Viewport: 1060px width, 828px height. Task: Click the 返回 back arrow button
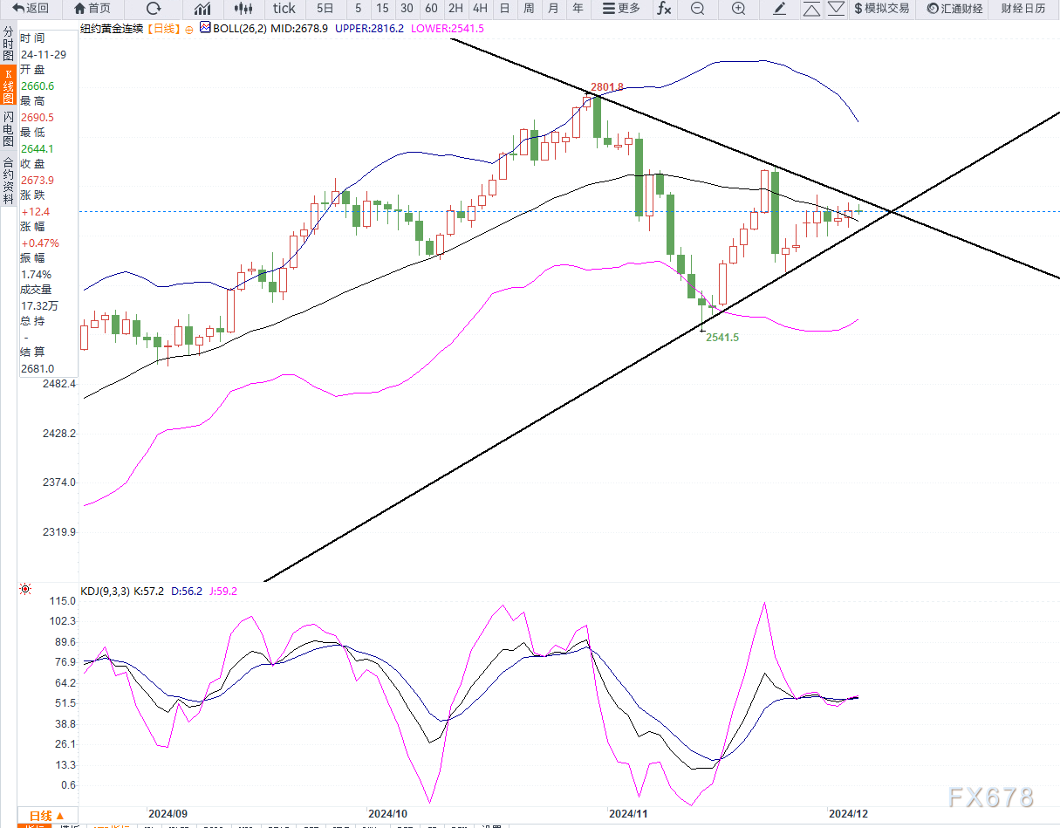pyautogui.click(x=31, y=9)
